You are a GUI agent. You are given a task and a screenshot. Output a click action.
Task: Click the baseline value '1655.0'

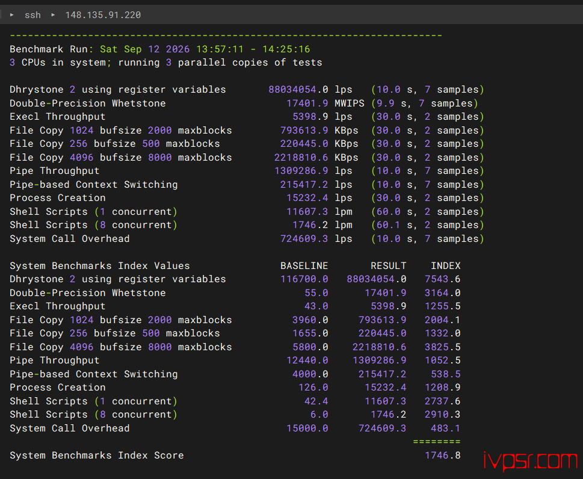[x=310, y=333]
